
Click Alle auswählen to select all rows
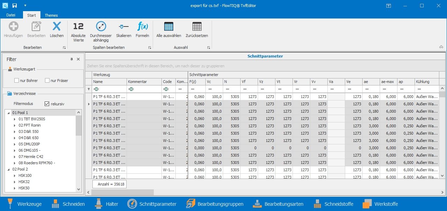pyautogui.click(x=168, y=27)
